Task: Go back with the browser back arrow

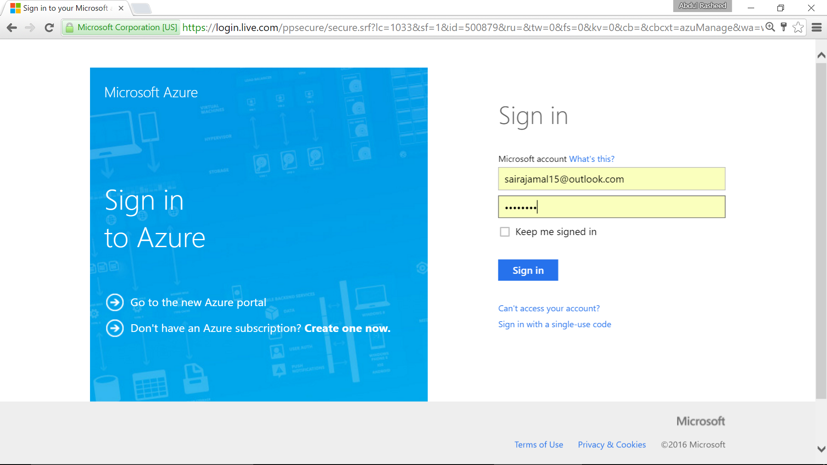Action: point(12,28)
